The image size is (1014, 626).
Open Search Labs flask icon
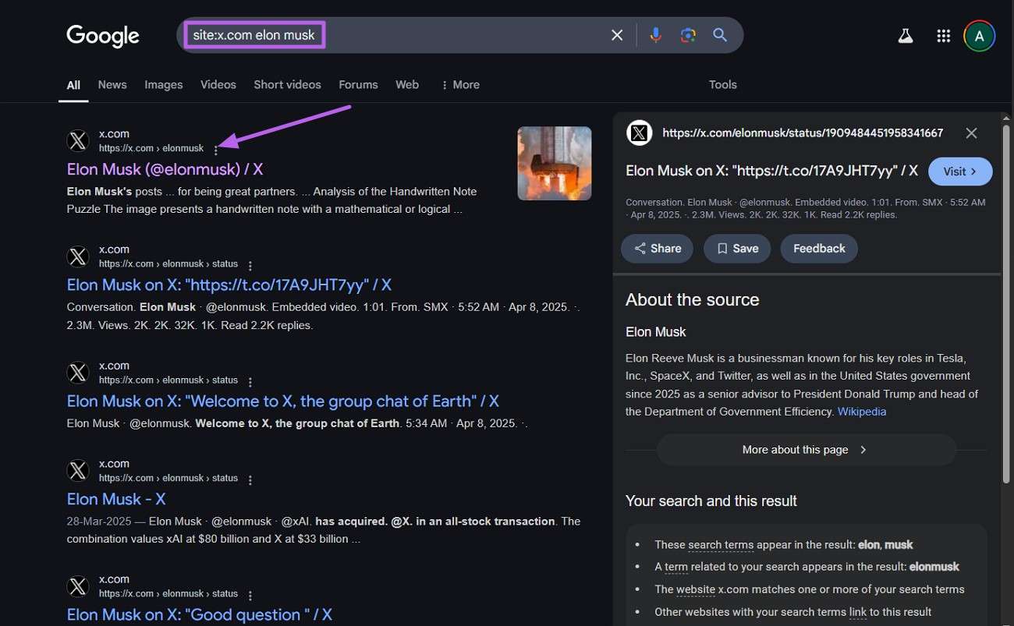905,36
